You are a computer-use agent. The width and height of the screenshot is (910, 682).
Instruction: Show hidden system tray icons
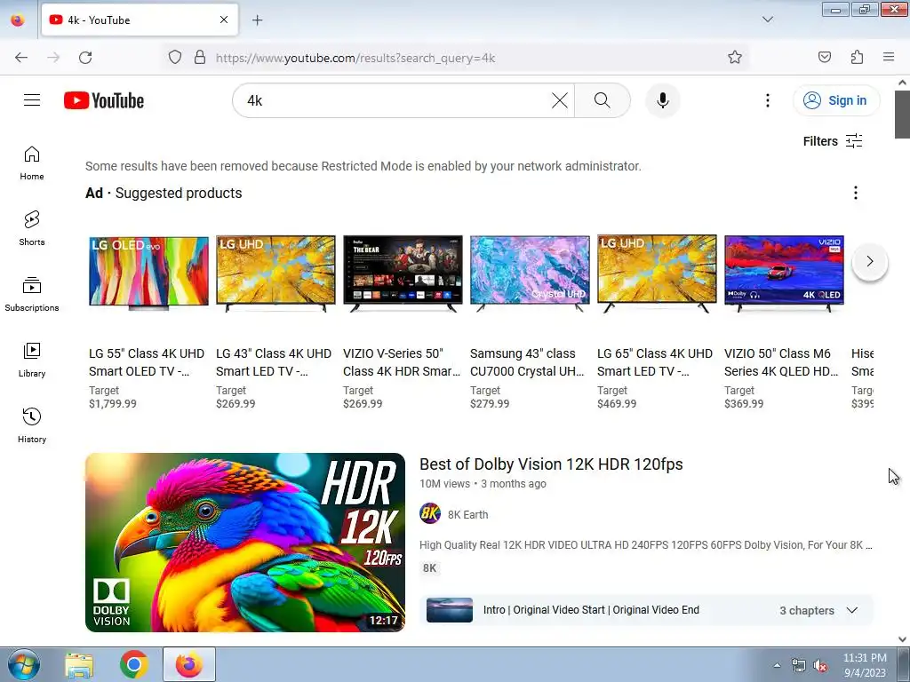coord(777,666)
